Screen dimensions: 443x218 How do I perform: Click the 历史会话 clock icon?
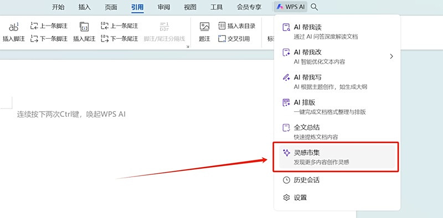286,180
